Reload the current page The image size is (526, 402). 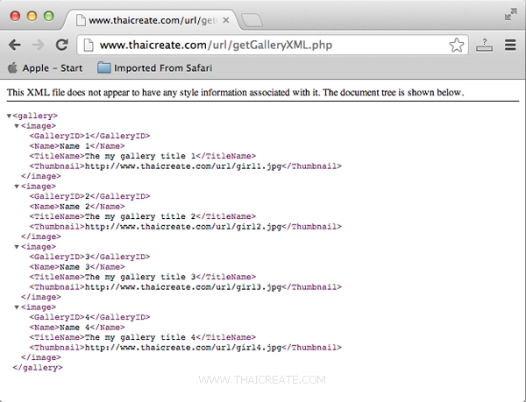pyautogui.click(x=61, y=45)
